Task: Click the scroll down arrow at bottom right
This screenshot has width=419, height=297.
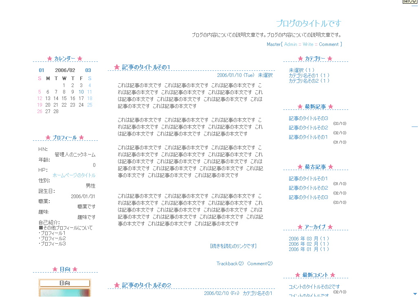Action: (x=415, y=294)
